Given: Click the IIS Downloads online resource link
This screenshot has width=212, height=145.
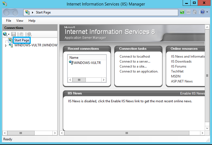Looking at the screenshot, I should point(181,61).
